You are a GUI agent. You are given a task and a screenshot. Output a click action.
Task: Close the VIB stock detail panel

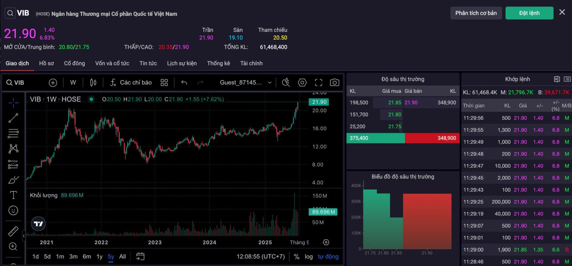[562, 12]
